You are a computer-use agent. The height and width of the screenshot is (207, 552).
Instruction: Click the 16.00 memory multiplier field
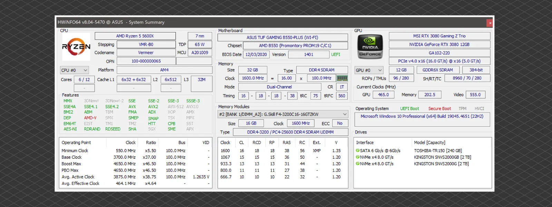pos(287,78)
